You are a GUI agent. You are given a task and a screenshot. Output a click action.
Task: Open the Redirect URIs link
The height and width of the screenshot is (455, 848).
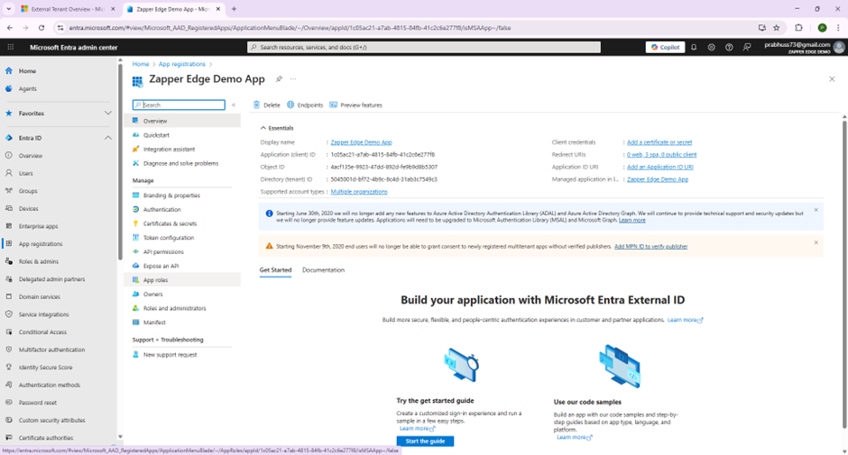(x=661, y=155)
